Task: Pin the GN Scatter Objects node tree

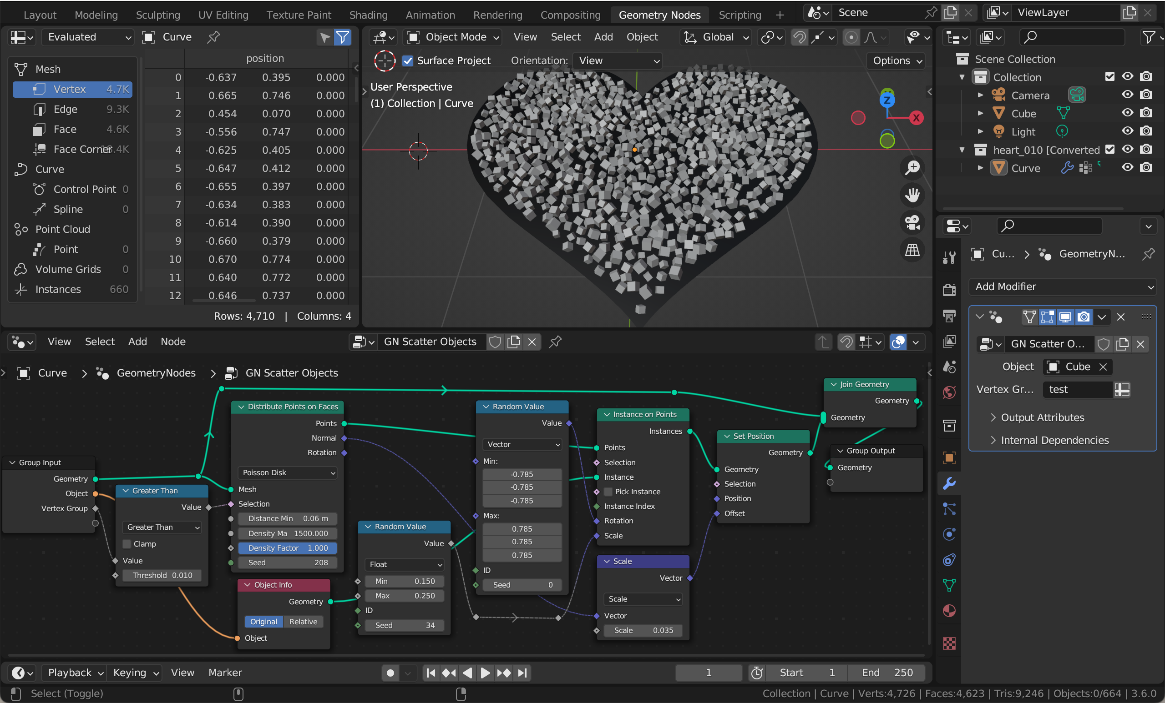Action: 555,341
